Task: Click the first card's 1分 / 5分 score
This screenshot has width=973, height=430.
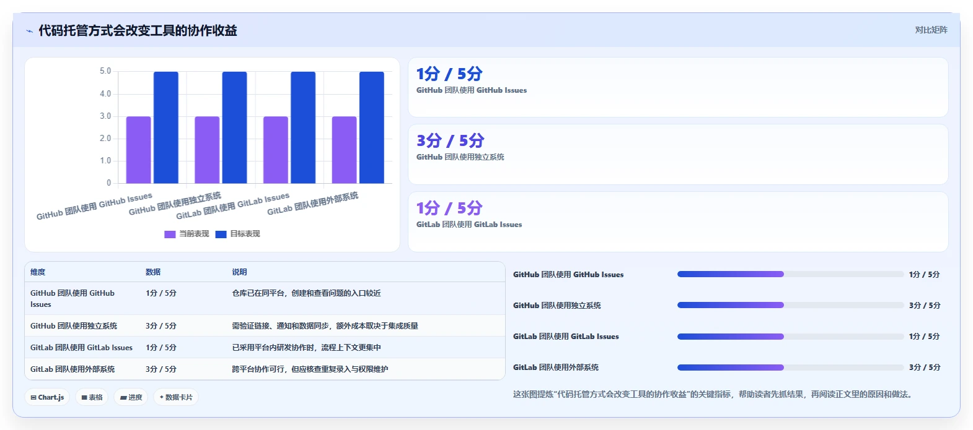Action: (449, 74)
